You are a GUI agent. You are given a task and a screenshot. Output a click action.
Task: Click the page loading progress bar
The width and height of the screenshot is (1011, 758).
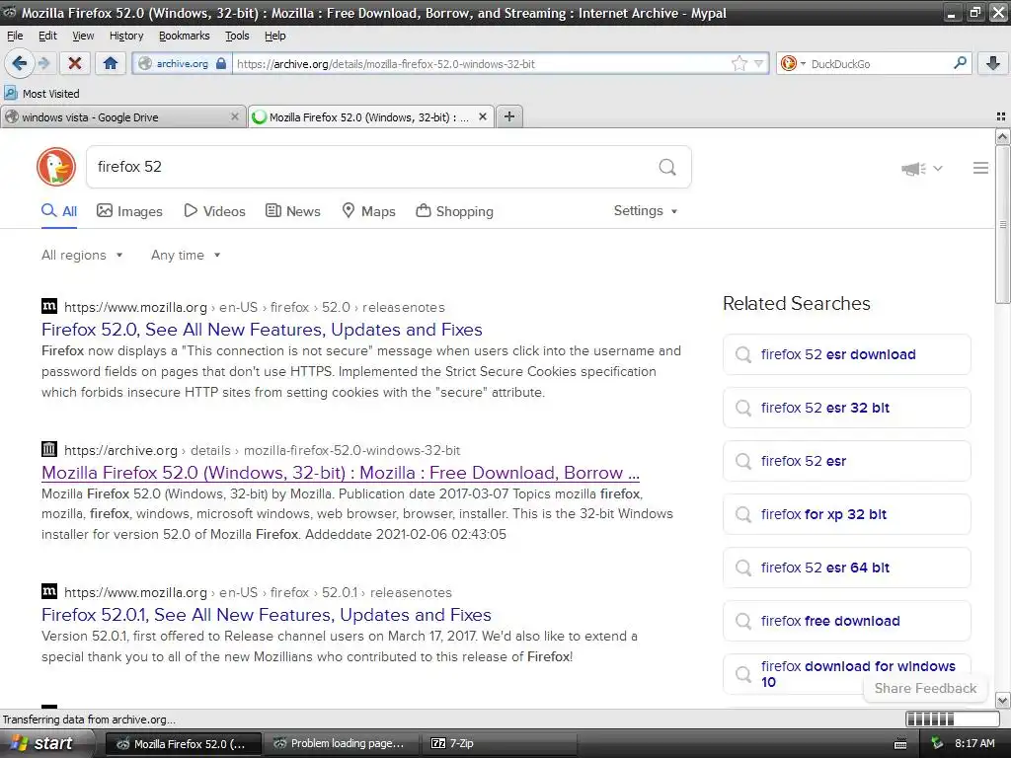(x=952, y=719)
